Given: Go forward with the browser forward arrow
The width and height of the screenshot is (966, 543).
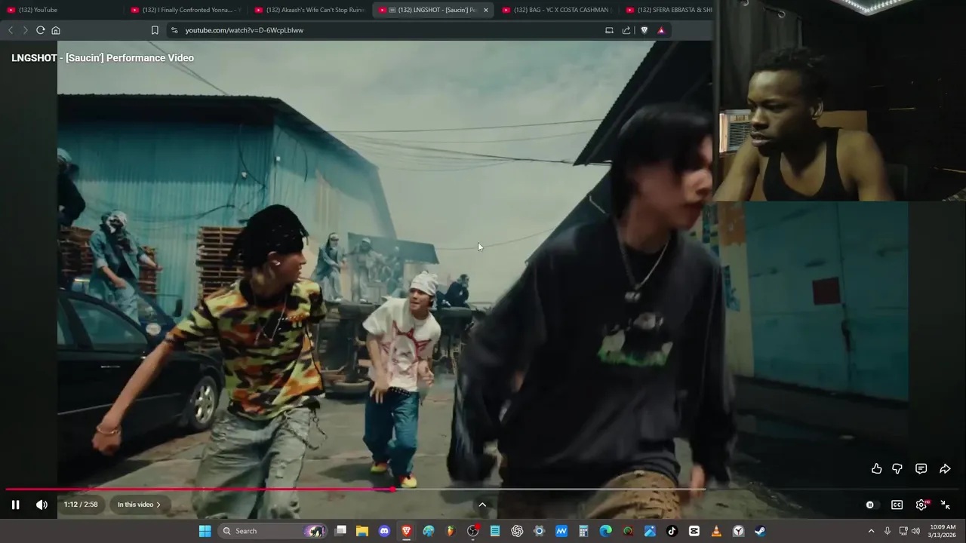Looking at the screenshot, I should coord(25,30).
